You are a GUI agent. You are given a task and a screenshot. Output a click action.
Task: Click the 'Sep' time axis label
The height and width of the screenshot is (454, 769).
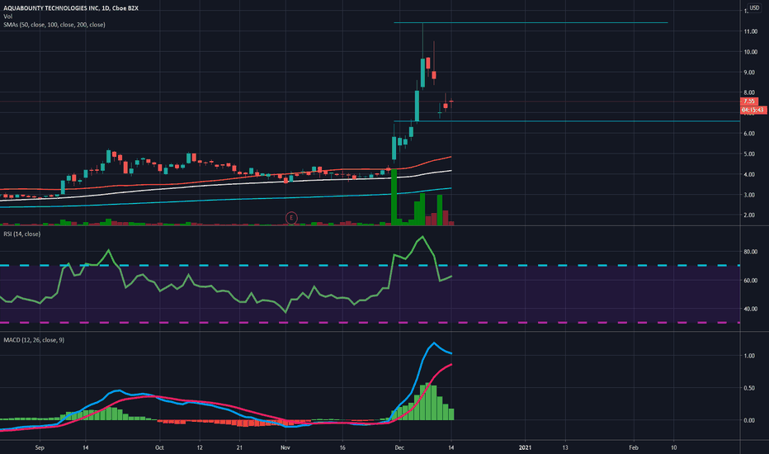[x=40, y=447]
